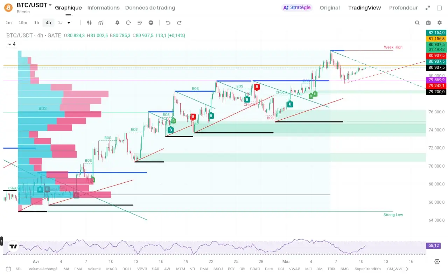
Task: Click the replay circular arrow icon
Action: (128, 23)
